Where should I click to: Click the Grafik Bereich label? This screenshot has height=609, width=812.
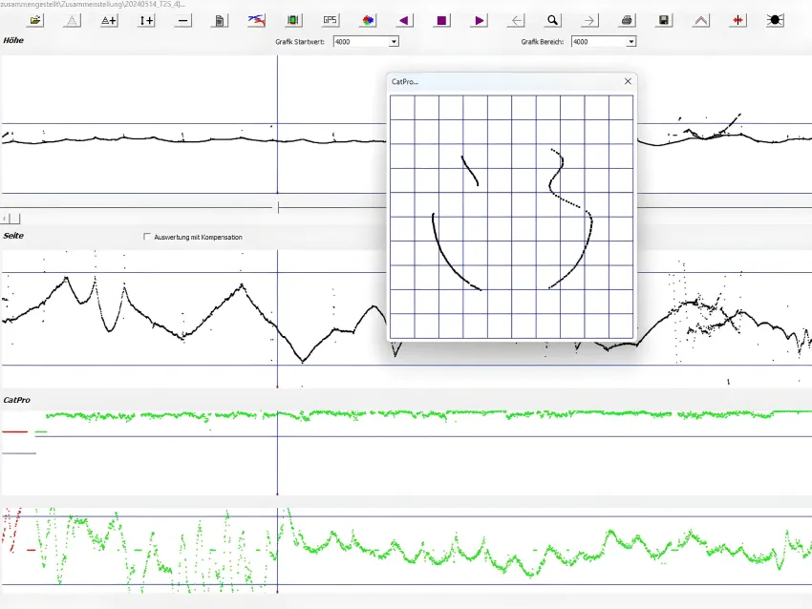coord(543,42)
